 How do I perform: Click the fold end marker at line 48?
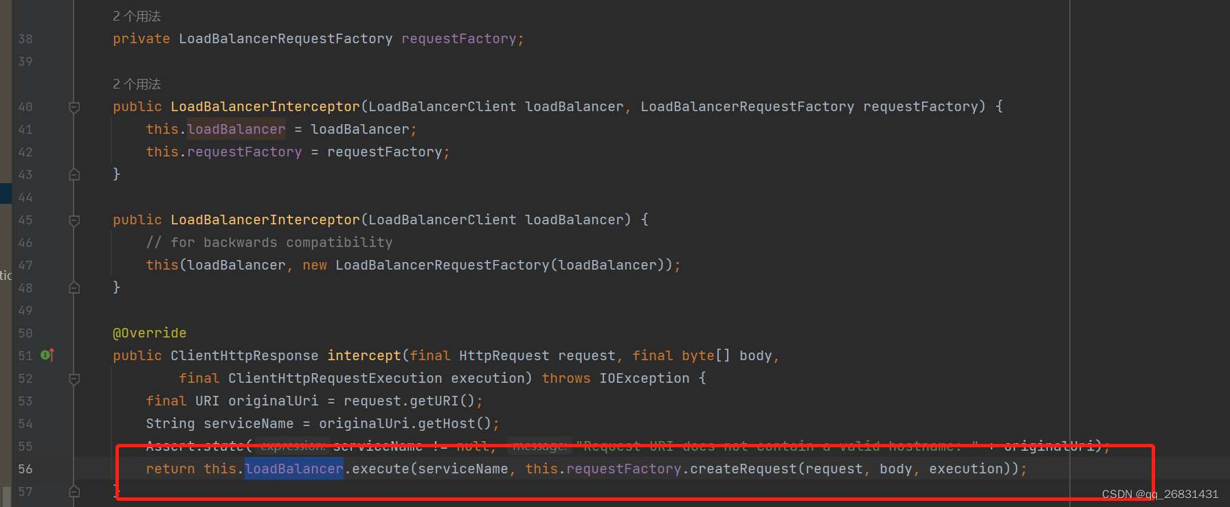tap(74, 287)
